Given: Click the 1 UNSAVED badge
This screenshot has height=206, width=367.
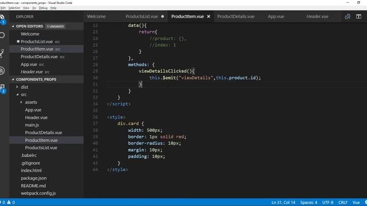Looking at the screenshot, I should click(x=55, y=26).
